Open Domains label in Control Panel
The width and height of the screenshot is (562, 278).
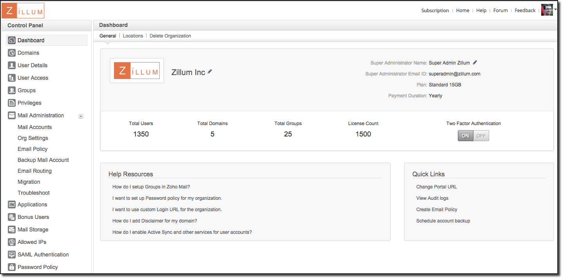click(x=28, y=53)
